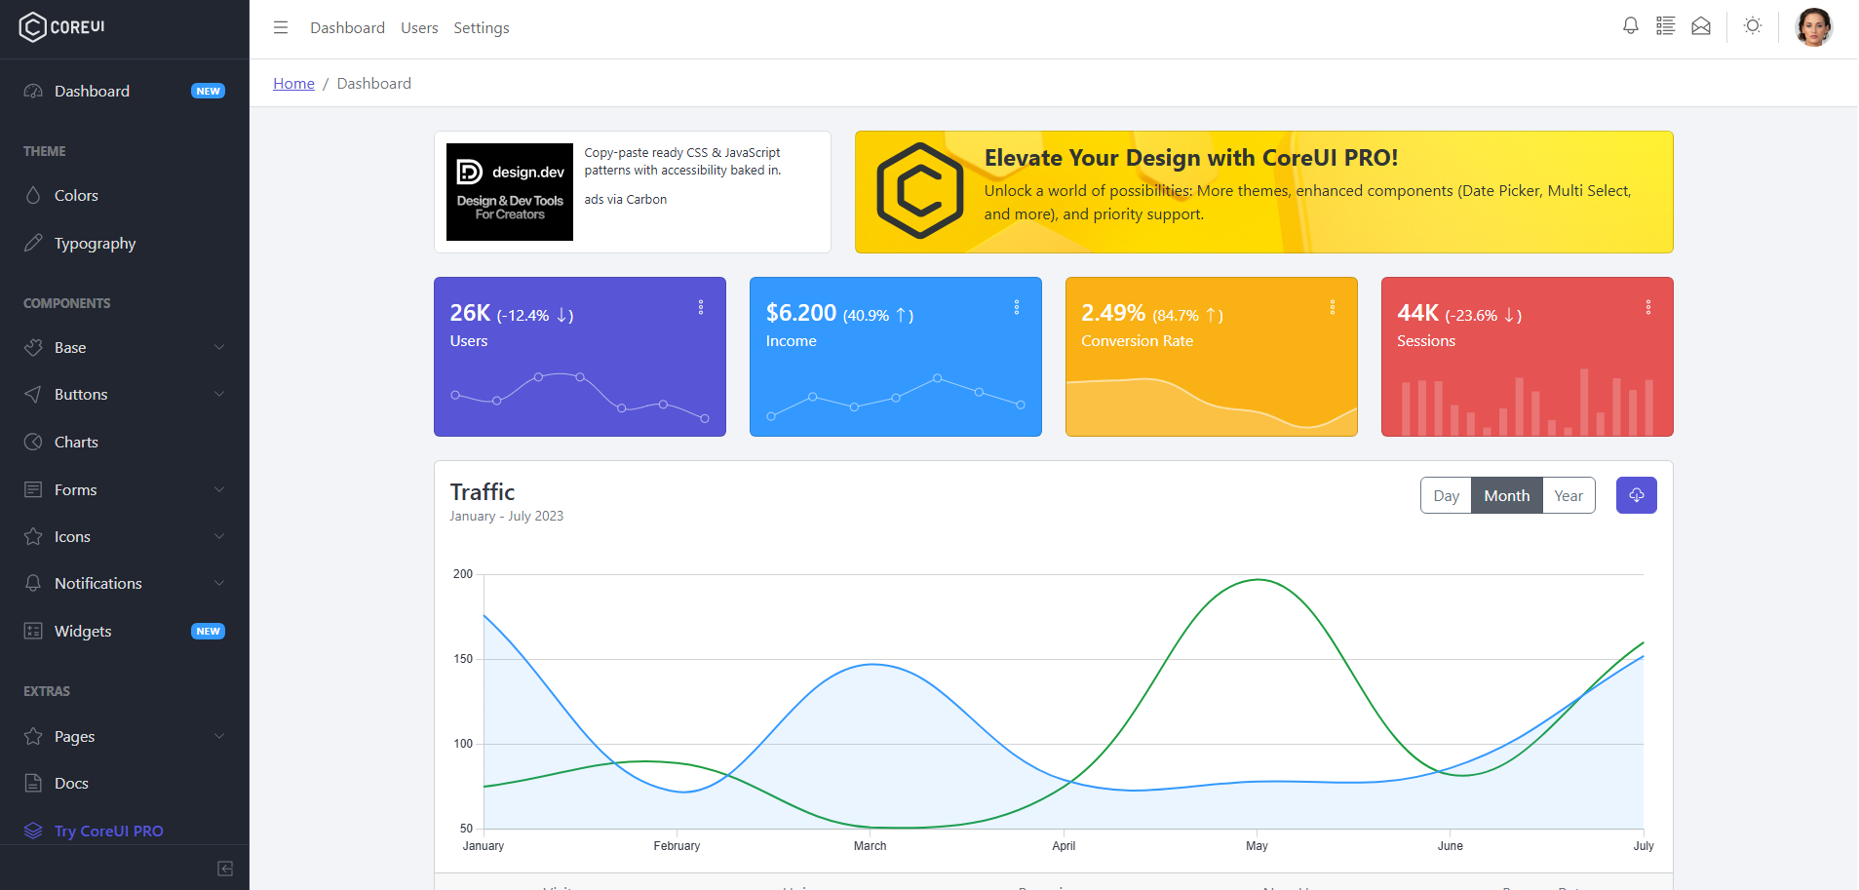This screenshot has height=890, width=1859.
Task: Click the Sessions bar chart
Action: 1528,402
